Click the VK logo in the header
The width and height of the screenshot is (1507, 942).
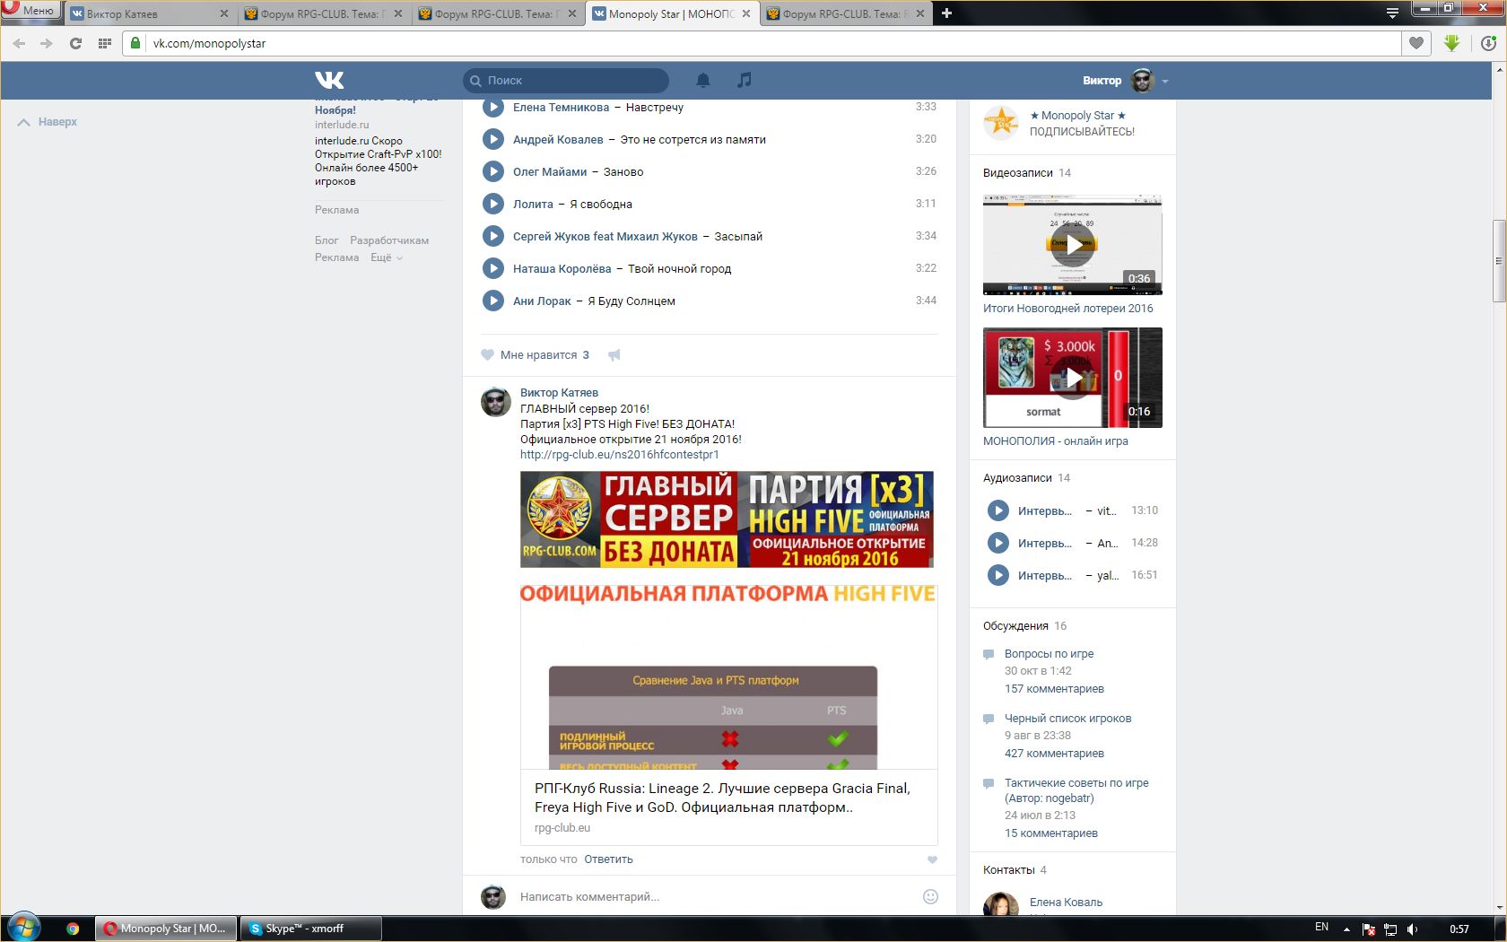pos(329,80)
